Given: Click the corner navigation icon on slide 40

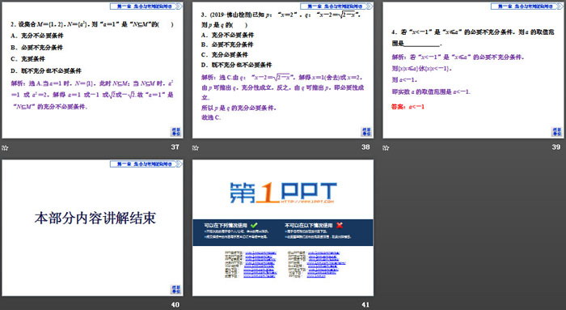Looking at the screenshot, I should click(175, 290).
